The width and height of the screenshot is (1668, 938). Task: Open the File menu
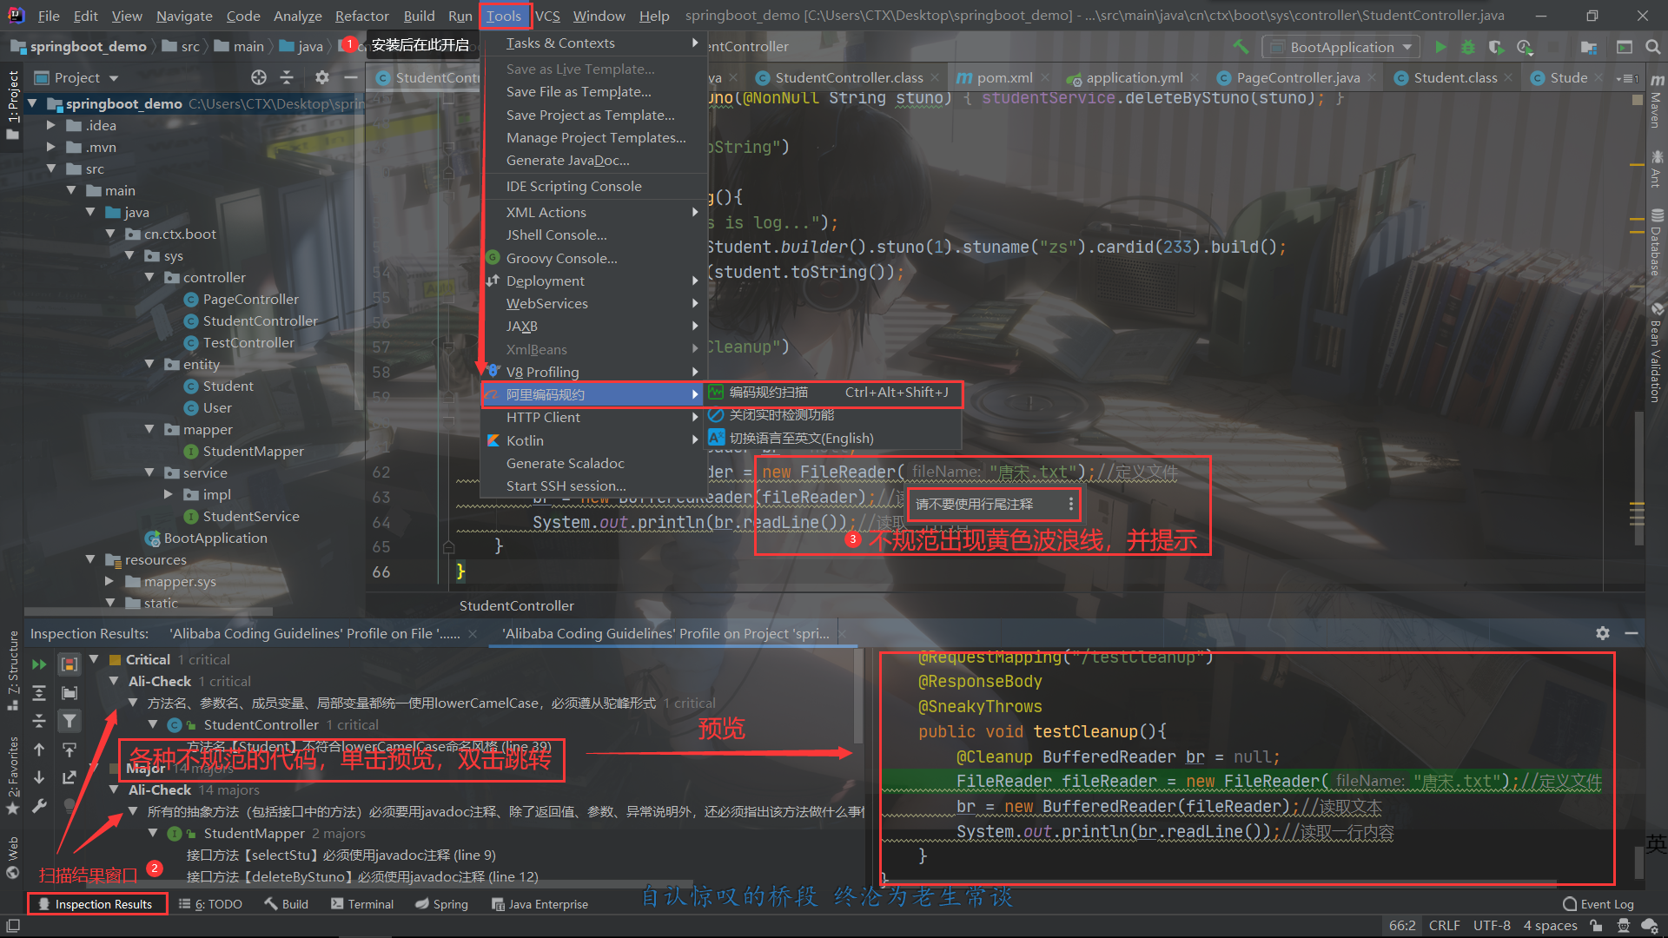click(49, 16)
